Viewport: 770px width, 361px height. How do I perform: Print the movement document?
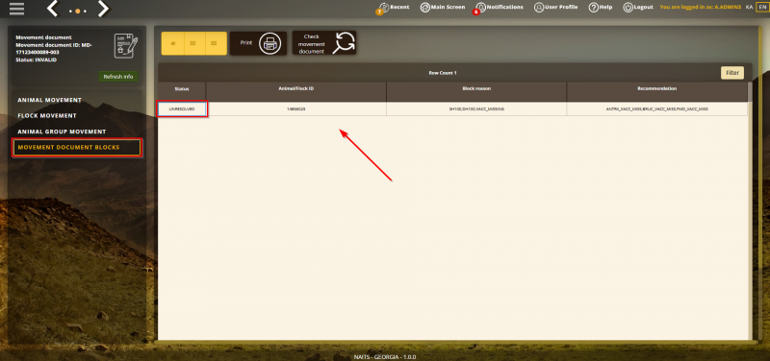pyautogui.click(x=258, y=43)
